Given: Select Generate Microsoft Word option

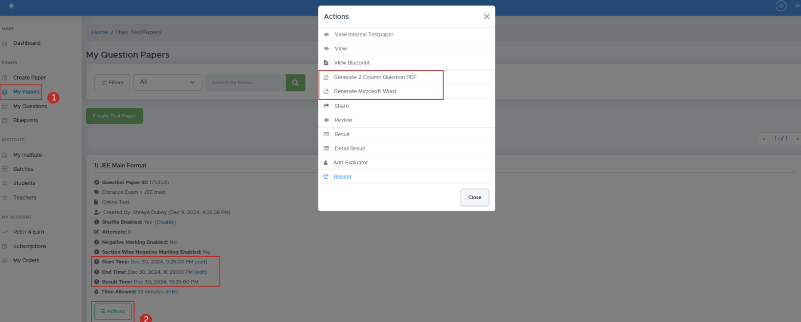Looking at the screenshot, I should pos(365,91).
